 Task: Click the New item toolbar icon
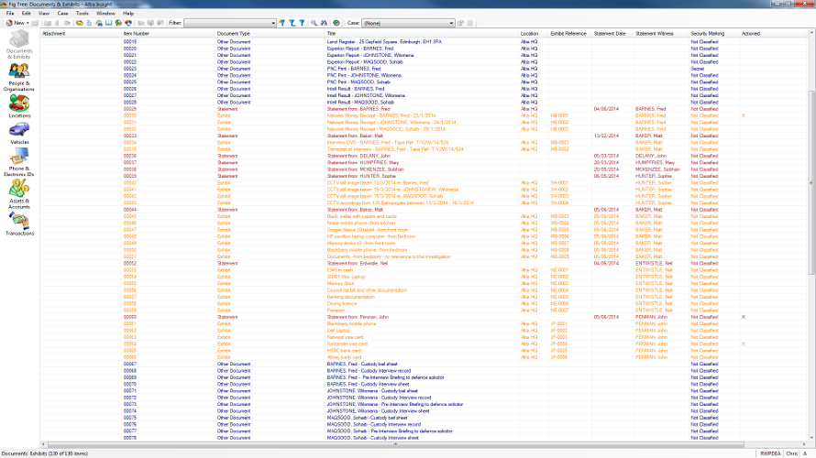point(9,23)
